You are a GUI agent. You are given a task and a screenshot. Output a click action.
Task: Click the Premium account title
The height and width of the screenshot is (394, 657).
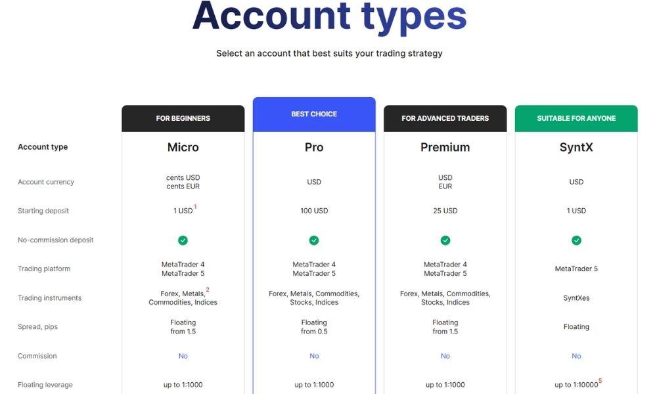pyautogui.click(x=445, y=147)
